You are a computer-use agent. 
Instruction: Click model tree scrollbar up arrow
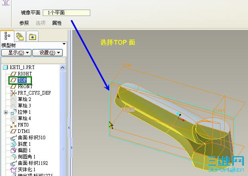pyautogui.click(x=62, y=68)
